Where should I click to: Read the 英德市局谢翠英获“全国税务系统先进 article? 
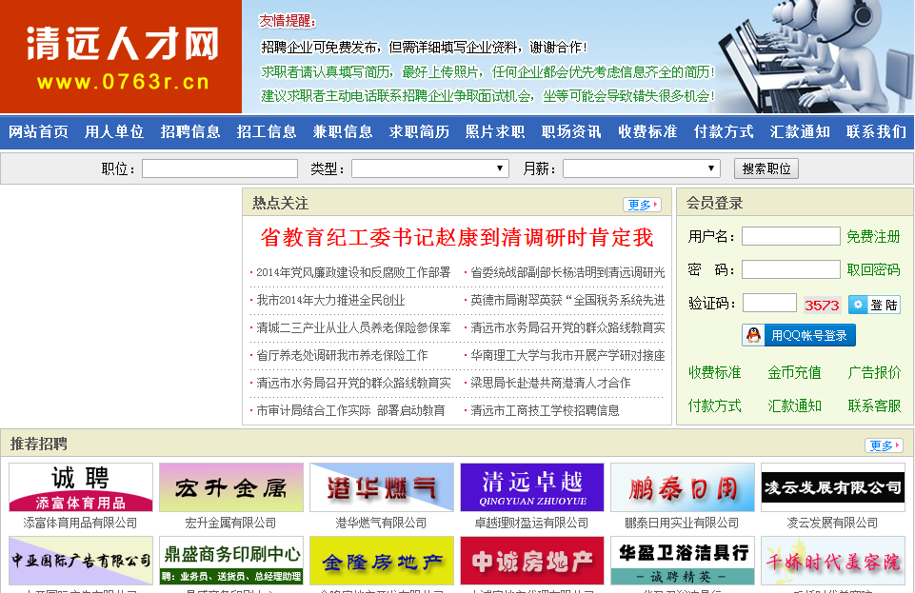click(567, 300)
